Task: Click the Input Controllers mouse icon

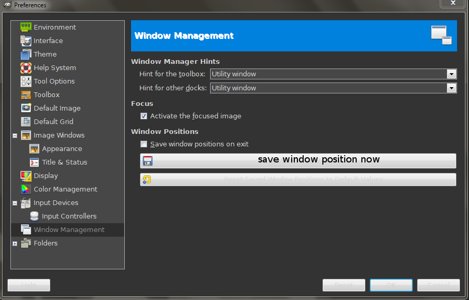Action: [34, 216]
